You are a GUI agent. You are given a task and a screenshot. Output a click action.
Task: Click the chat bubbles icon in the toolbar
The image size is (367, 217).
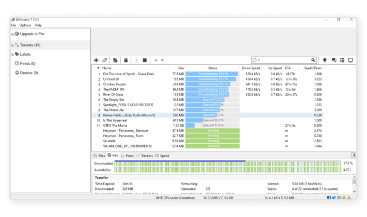click(x=334, y=60)
